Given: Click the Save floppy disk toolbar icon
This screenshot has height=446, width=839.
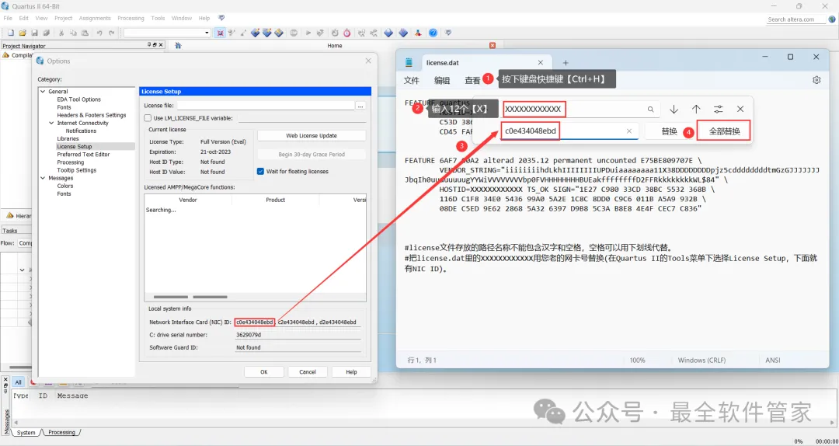Looking at the screenshot, I should tap(35, 33).
